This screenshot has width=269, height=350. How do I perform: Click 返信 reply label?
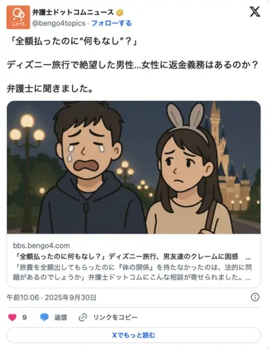pos(61,317)
